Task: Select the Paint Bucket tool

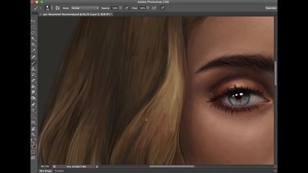Action: click(33, 86)
